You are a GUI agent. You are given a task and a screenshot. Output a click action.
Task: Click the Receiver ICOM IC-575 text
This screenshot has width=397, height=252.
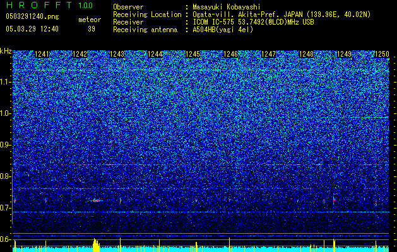(253, 22)
